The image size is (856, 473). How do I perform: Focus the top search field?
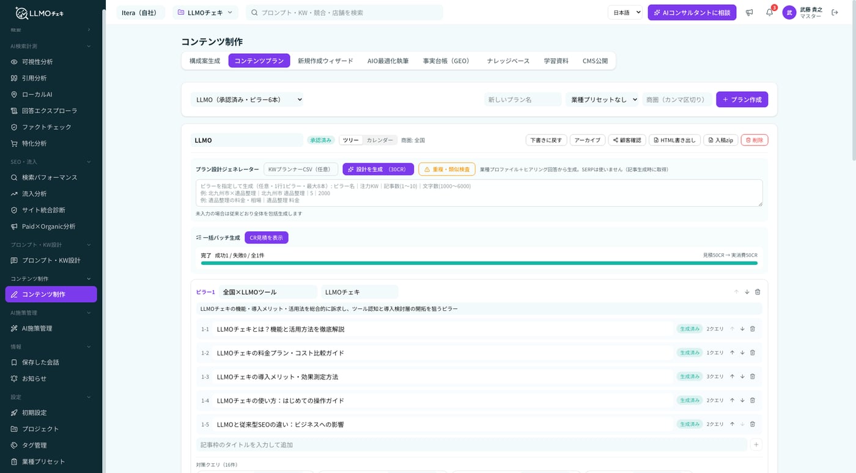[x=344, y=12]
